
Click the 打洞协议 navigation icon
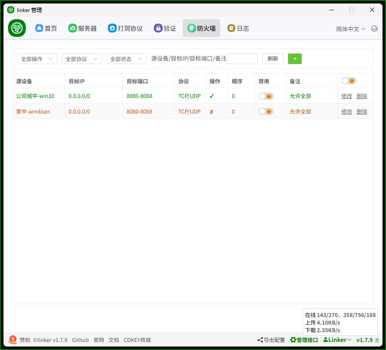pos(112,28)
